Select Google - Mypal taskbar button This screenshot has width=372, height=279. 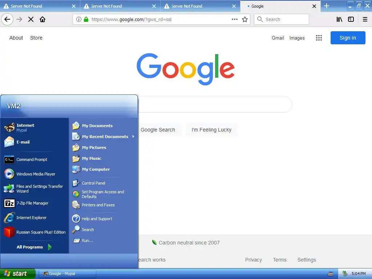click(67, 274)
